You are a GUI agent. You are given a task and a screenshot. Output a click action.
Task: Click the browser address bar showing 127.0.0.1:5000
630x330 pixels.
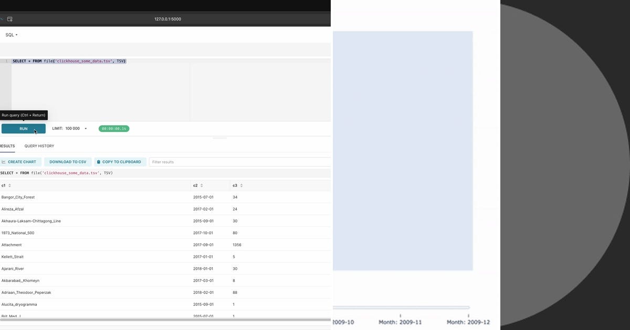[167, 19]
